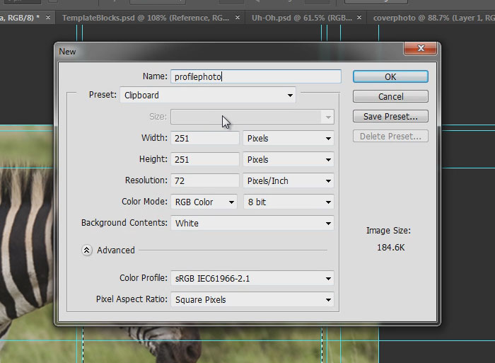Open the Width units dropdown
Screen dimensions: 495x363
289,139
